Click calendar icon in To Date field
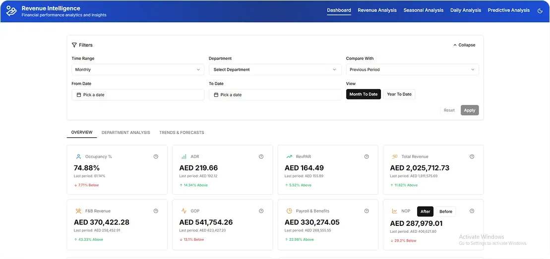This screenshot has width=550, height=259. [216, 95]
